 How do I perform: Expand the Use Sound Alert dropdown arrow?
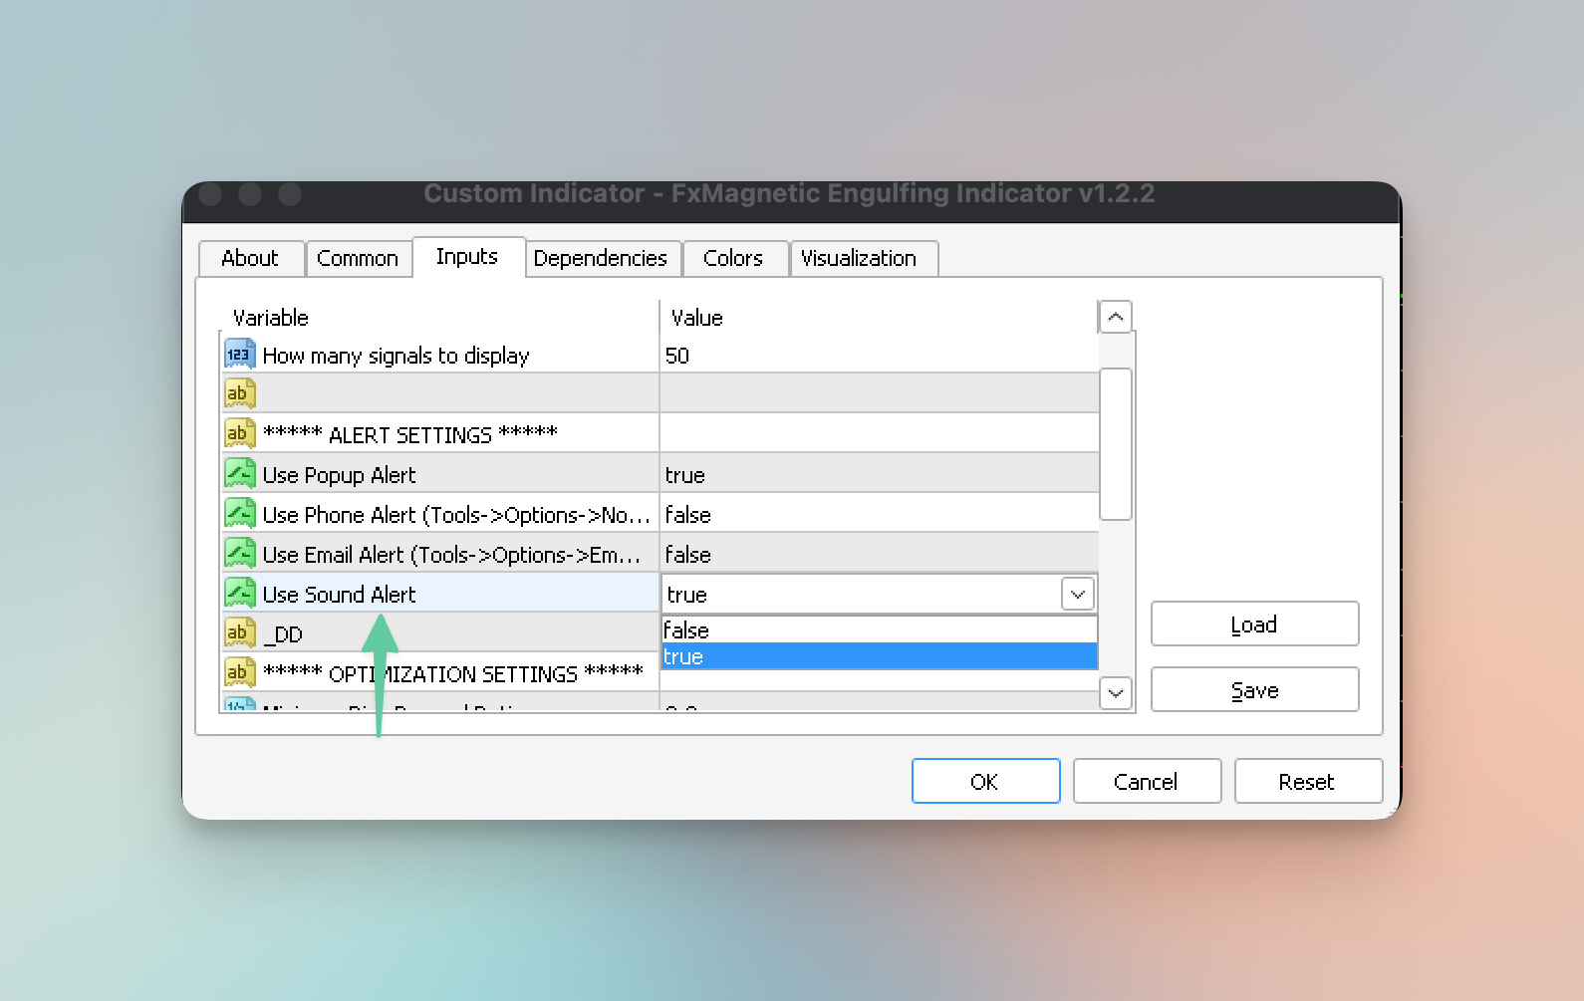click(1078, 595)
